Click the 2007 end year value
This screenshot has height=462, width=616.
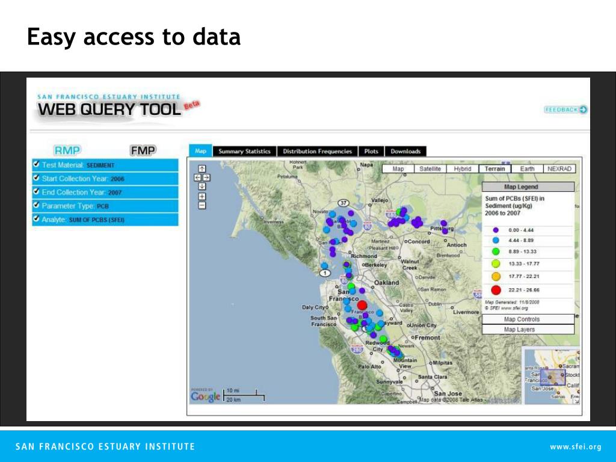115,192
